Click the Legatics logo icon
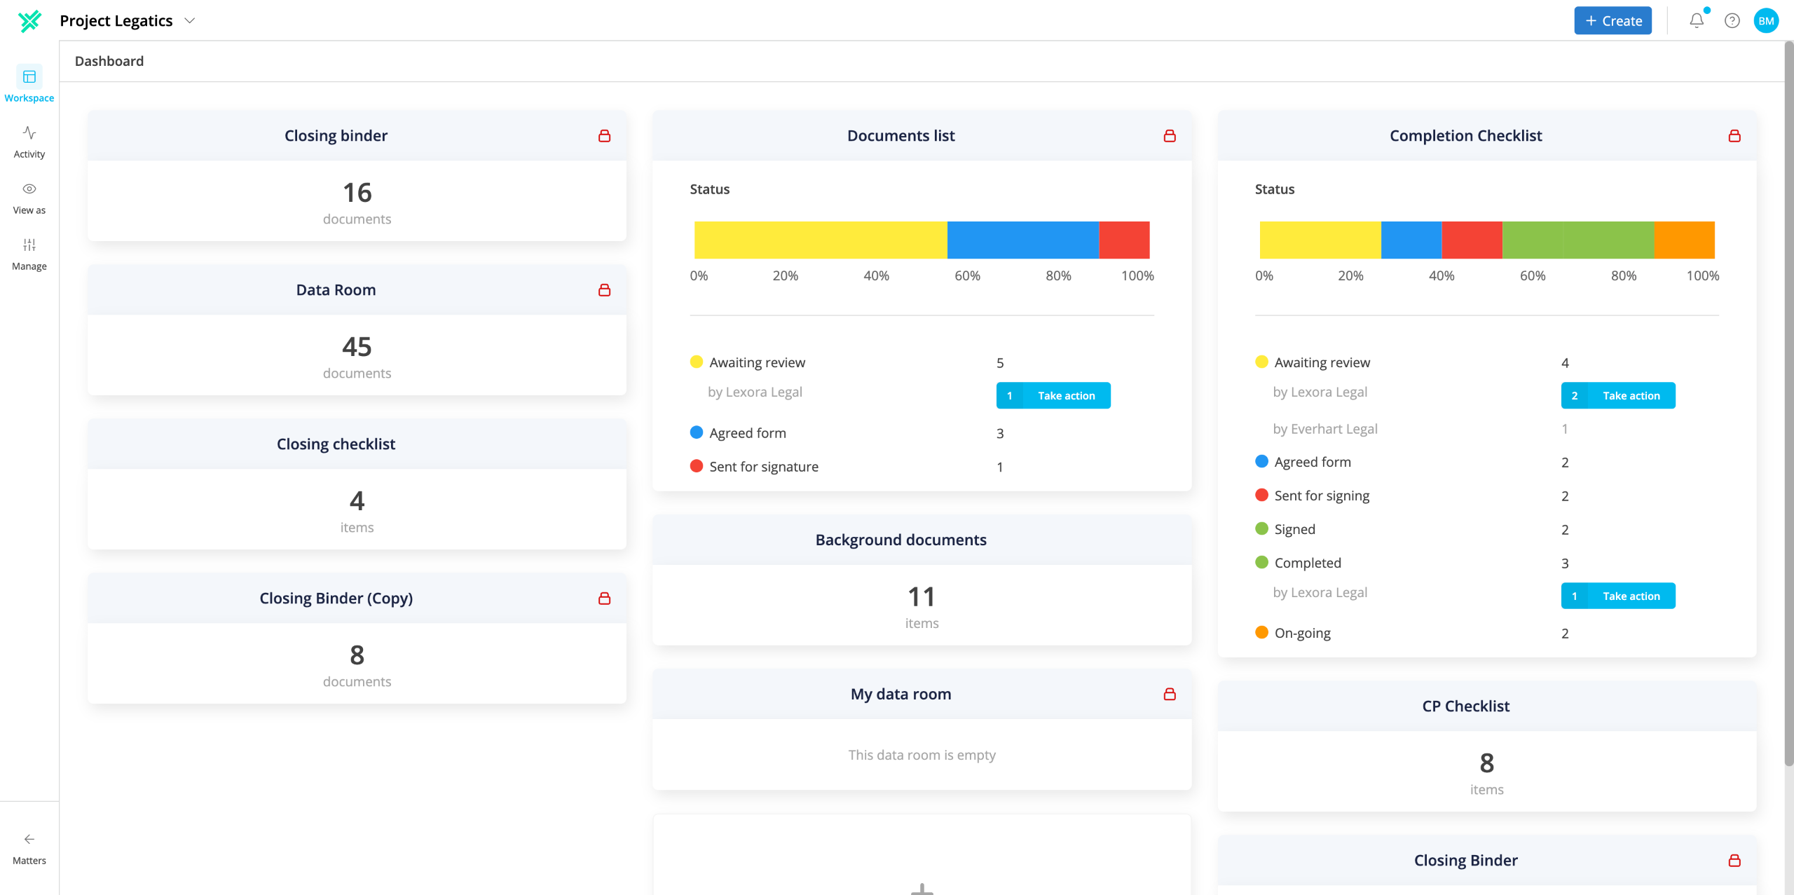 click(x=29, y=21)
